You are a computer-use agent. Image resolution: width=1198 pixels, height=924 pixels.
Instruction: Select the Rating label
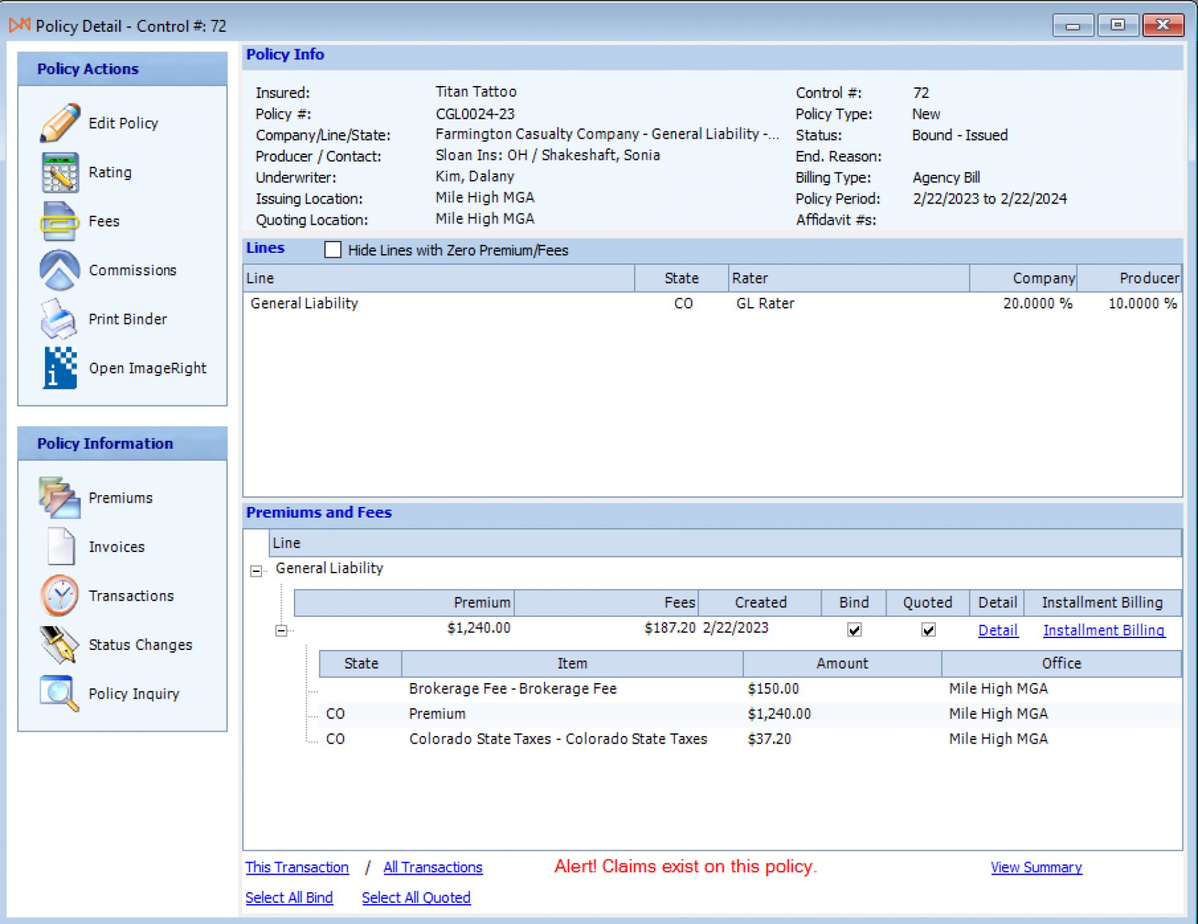point(110,172)
